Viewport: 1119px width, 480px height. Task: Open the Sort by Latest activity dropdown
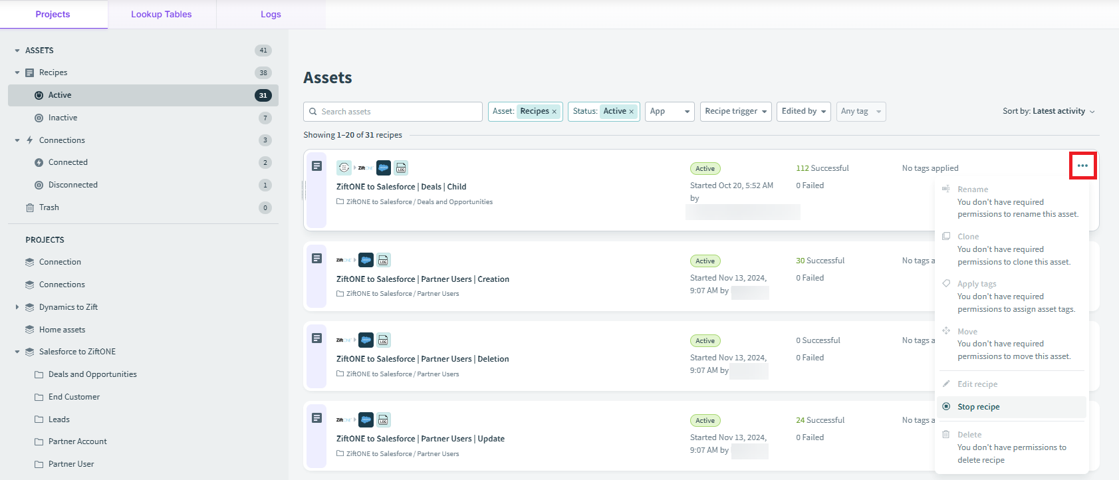(1049, 112)
